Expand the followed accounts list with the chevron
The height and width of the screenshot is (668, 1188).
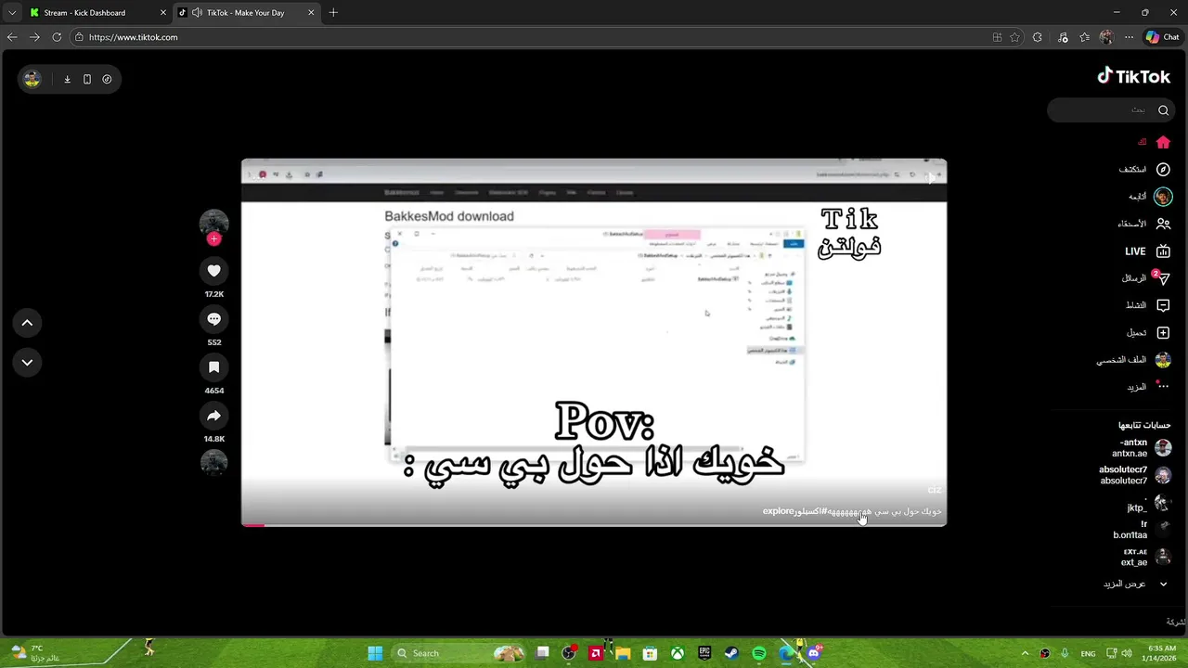(x=1163, y=584)
